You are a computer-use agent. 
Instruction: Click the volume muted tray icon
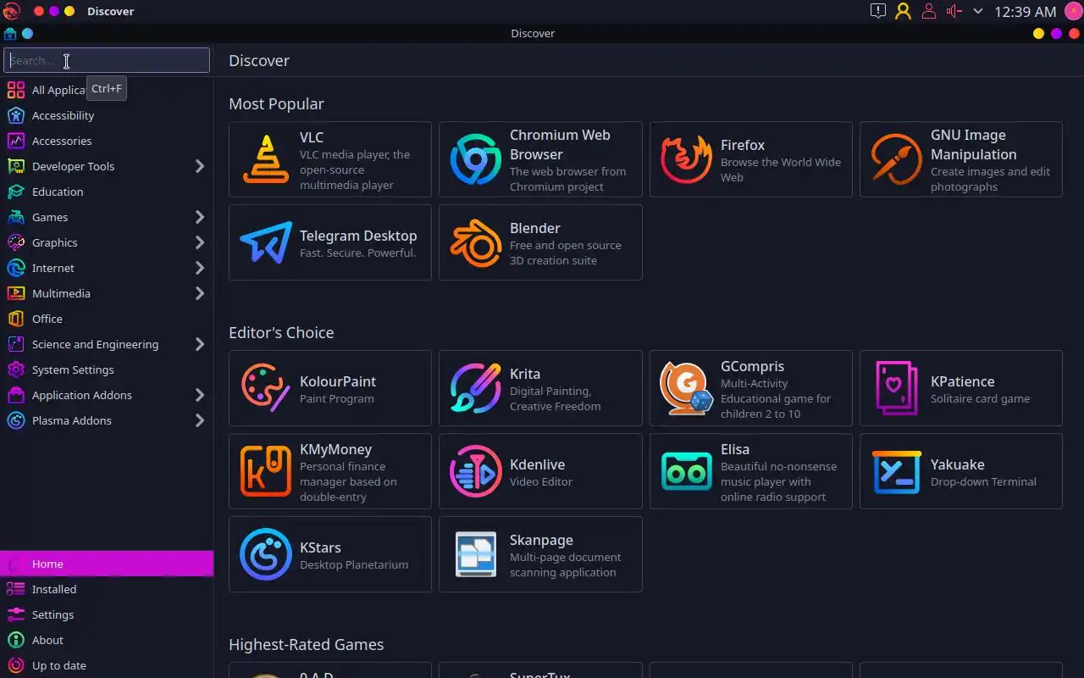click(x=954, y=11)
